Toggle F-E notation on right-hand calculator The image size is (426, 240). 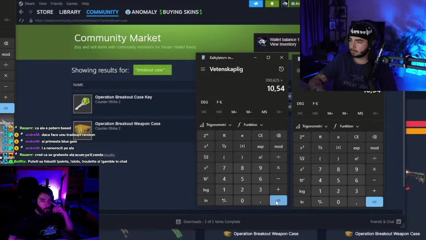(x=315, y=103)
